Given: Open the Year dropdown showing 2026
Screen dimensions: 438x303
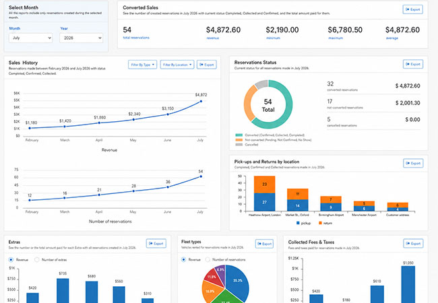Looking at the screenshot, I should tap(81, 38).
